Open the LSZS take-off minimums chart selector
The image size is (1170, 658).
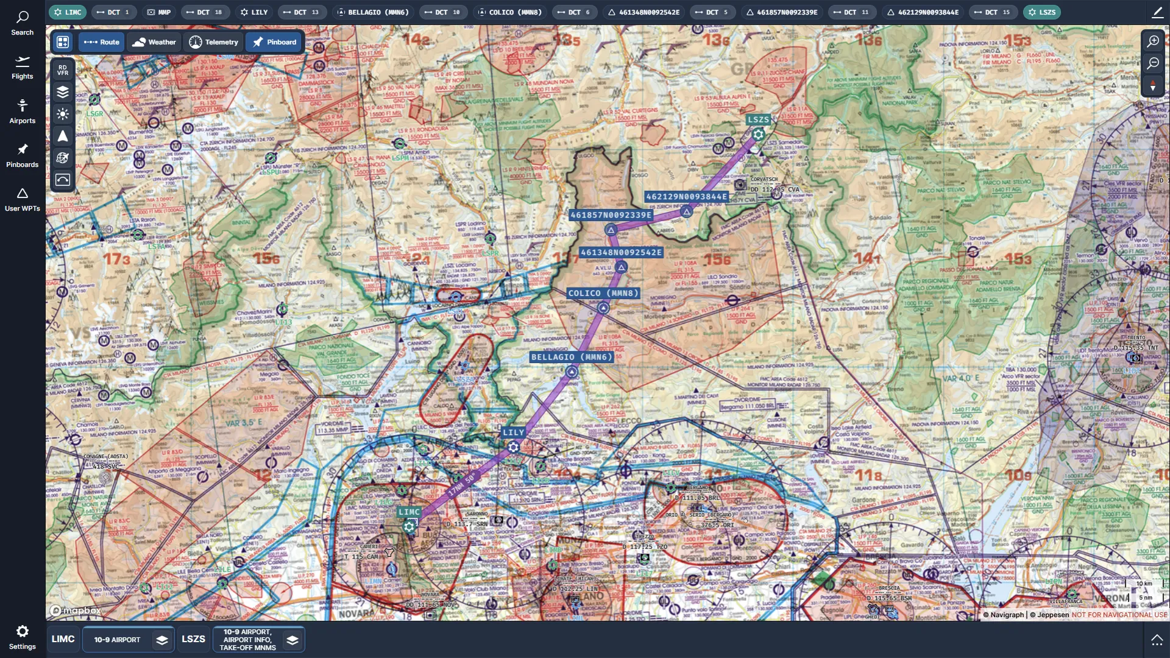[258, 639]
